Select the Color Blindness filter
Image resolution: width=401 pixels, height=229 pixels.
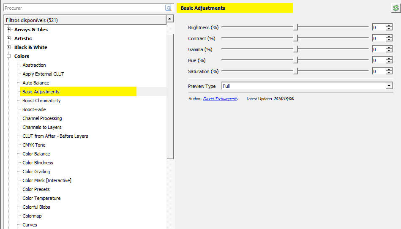pos(38,163)
